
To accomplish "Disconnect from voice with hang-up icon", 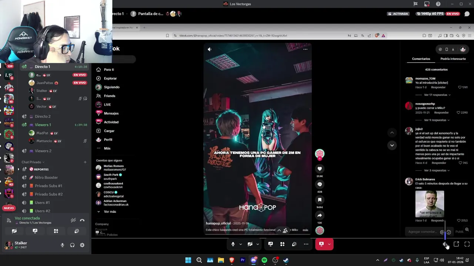I will point(82,220).
